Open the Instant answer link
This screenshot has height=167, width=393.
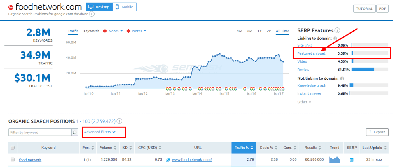(309, 93)
